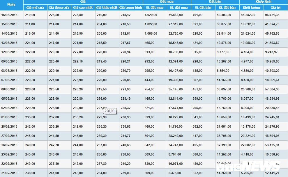
Task: Click the SL đặt bán header
Action: coord(203,8)
